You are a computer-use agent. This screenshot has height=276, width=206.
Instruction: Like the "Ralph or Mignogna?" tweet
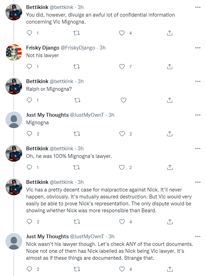point(123,100)
